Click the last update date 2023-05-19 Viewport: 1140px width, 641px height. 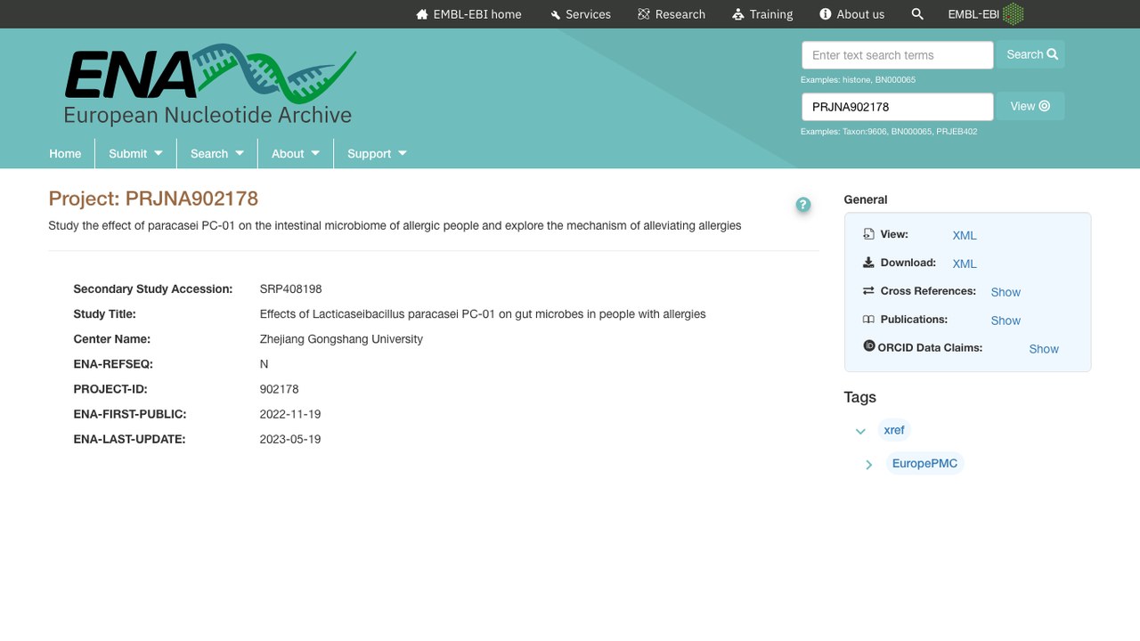290,439
